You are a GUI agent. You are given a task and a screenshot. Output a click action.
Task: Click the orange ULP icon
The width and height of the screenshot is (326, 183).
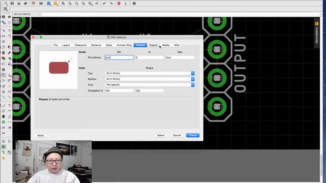56,4
